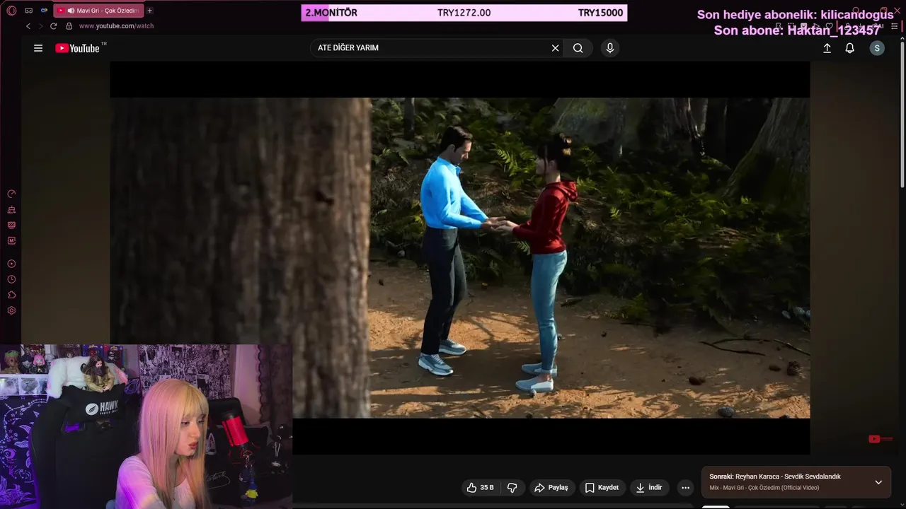Switch to the pinned CP tab

coord(44,11)
